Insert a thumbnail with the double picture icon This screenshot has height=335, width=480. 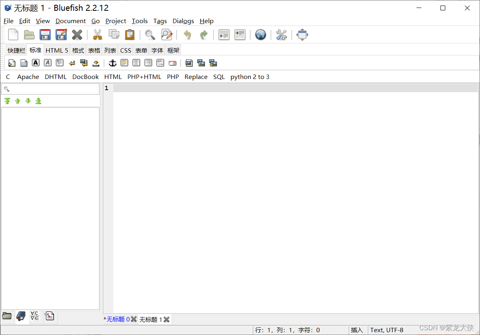[x=201, y=63]
